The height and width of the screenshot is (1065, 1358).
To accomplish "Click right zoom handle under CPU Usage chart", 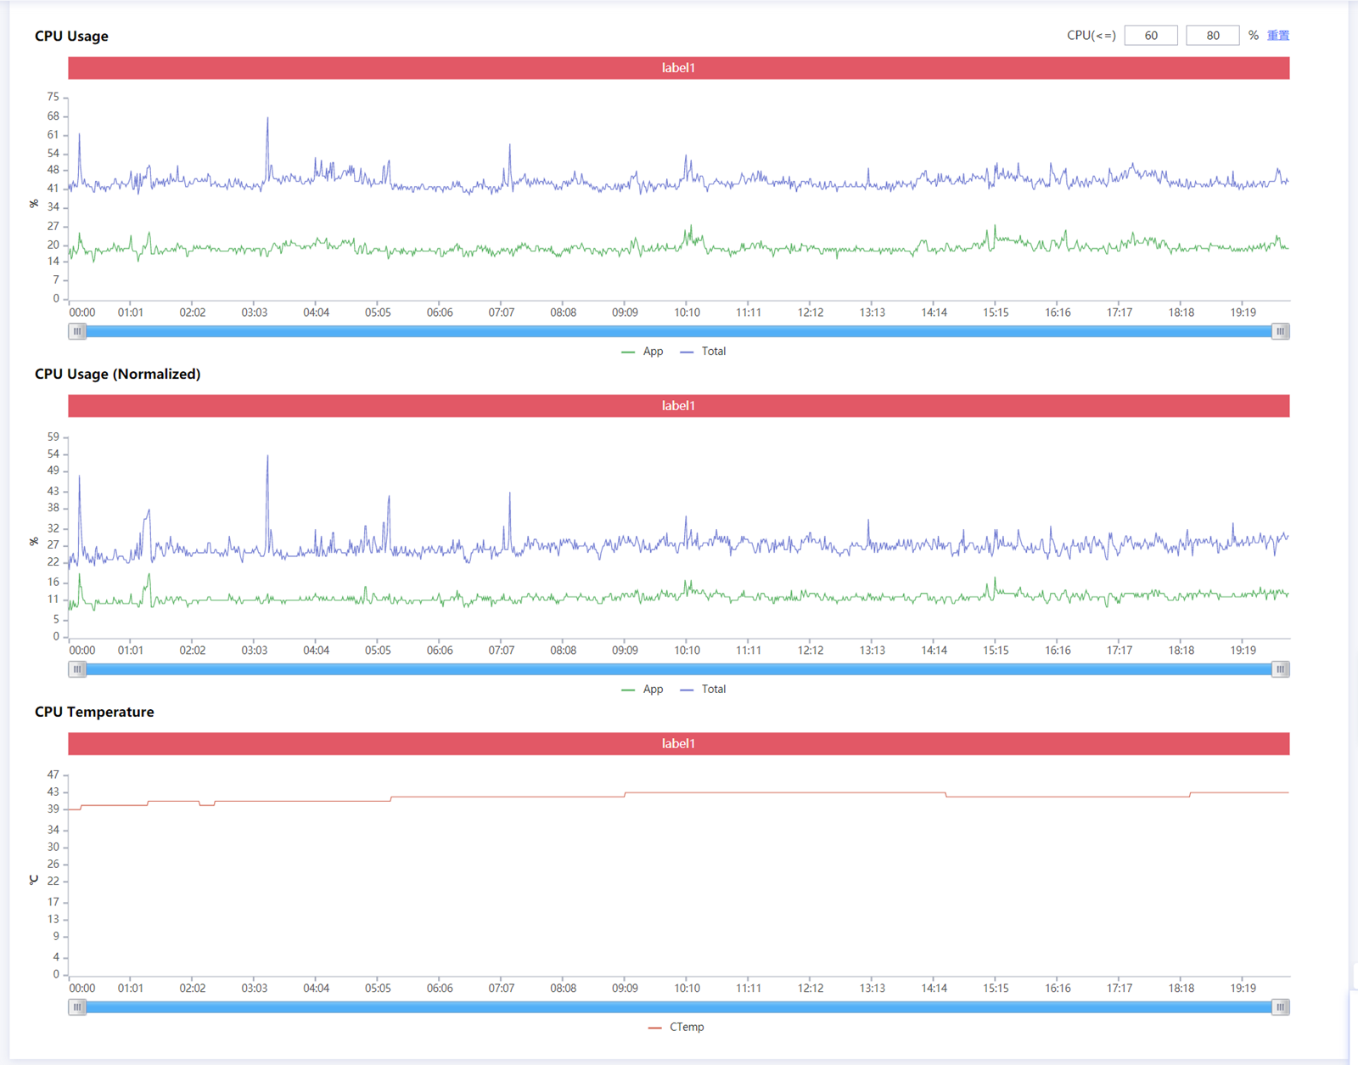I will point(1280,331).
